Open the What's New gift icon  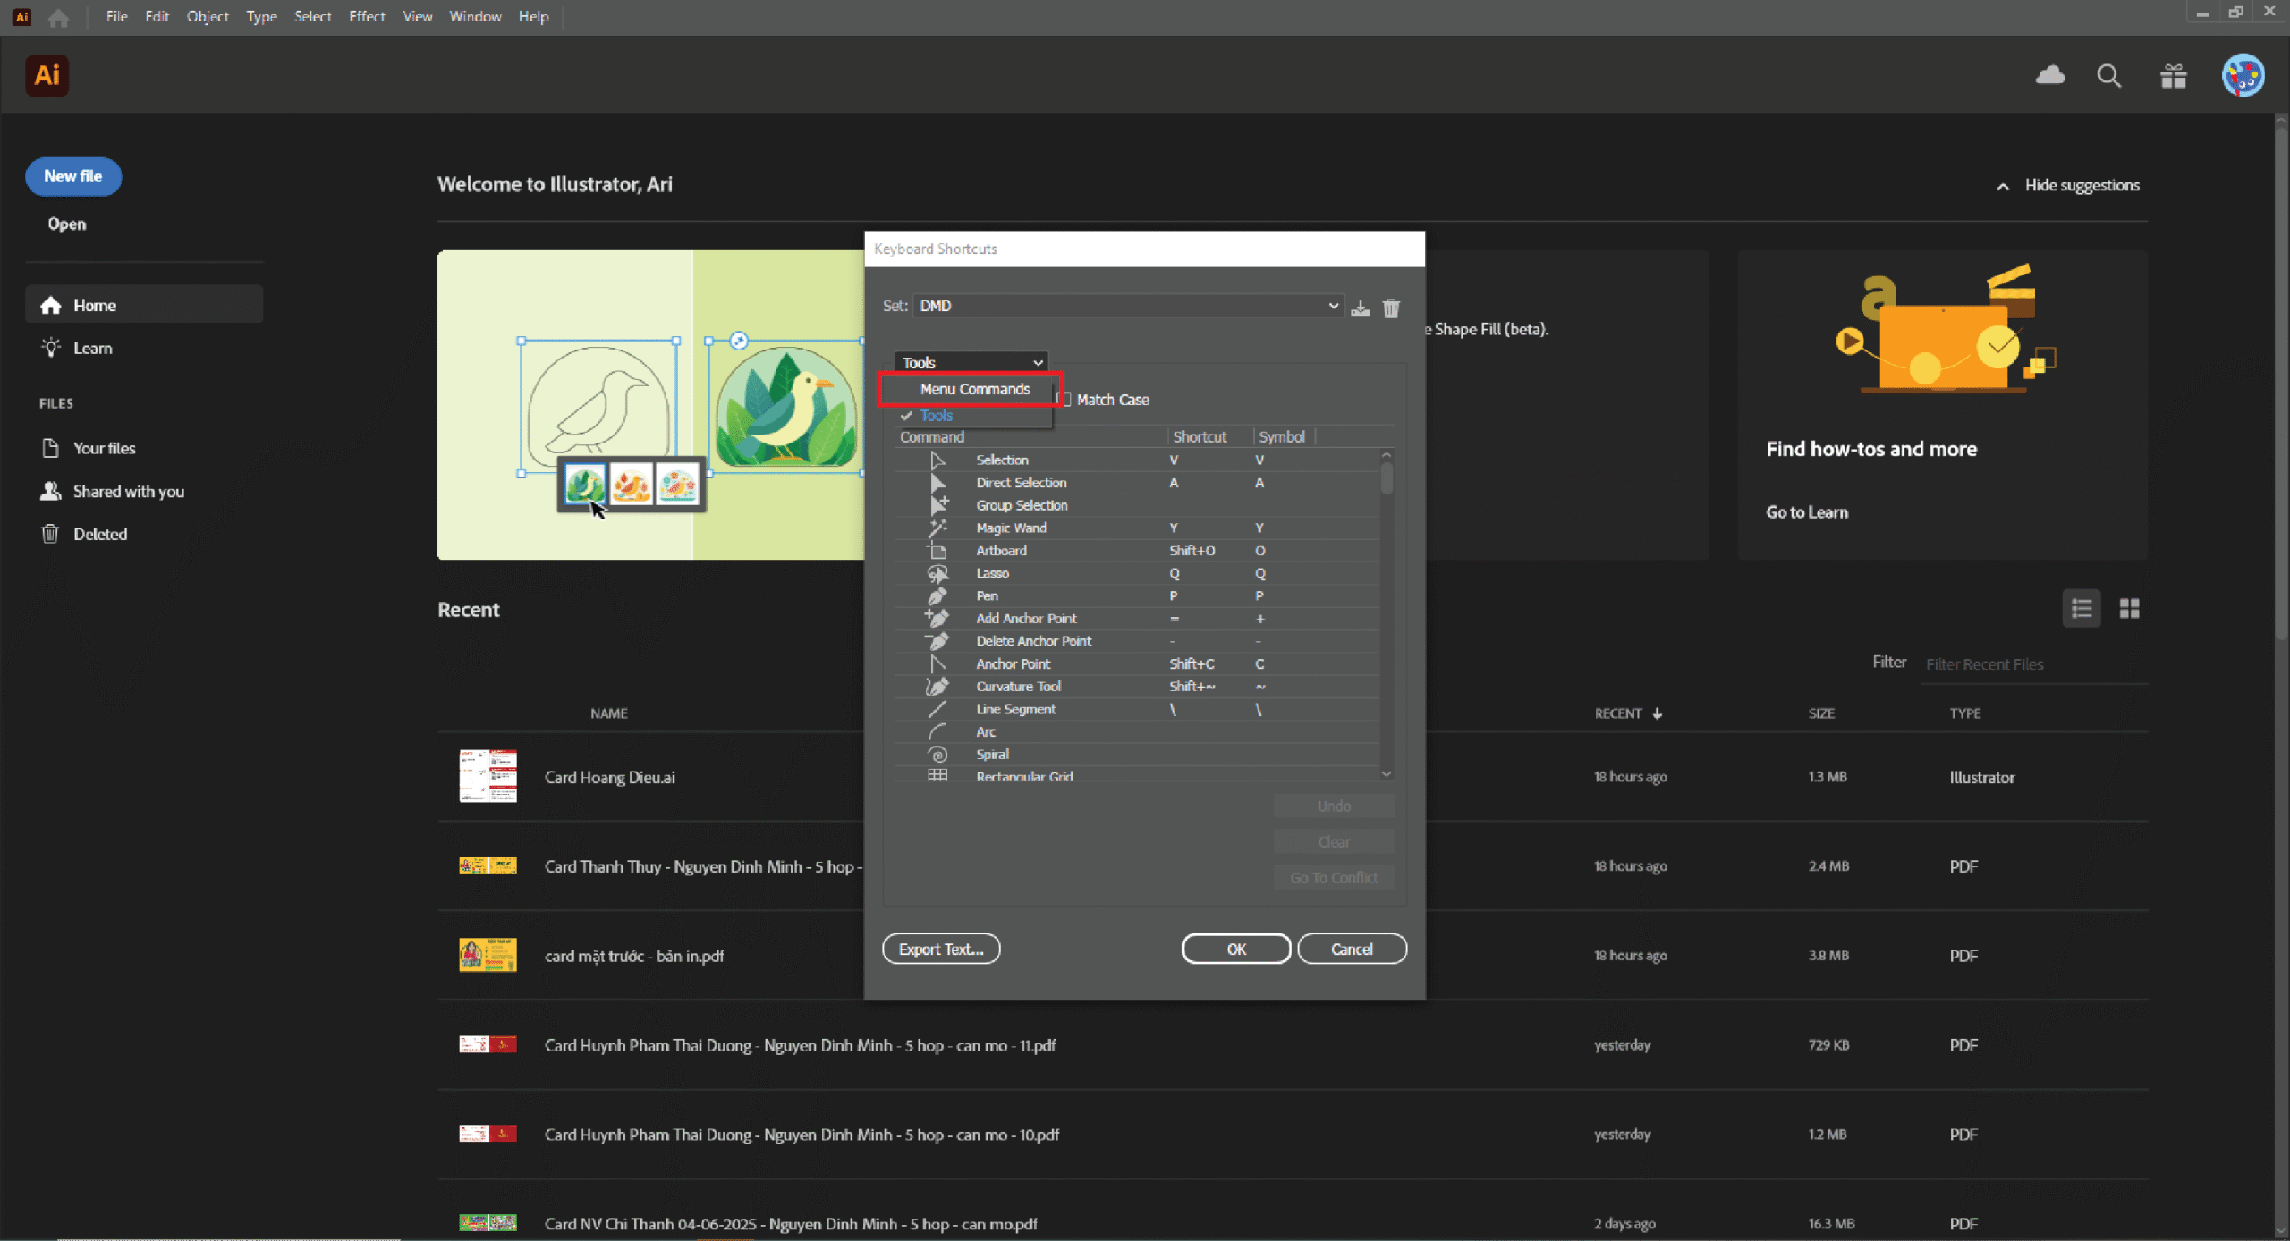coord(2173,76)
